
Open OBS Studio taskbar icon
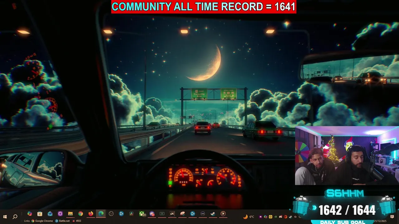[111, 214]
